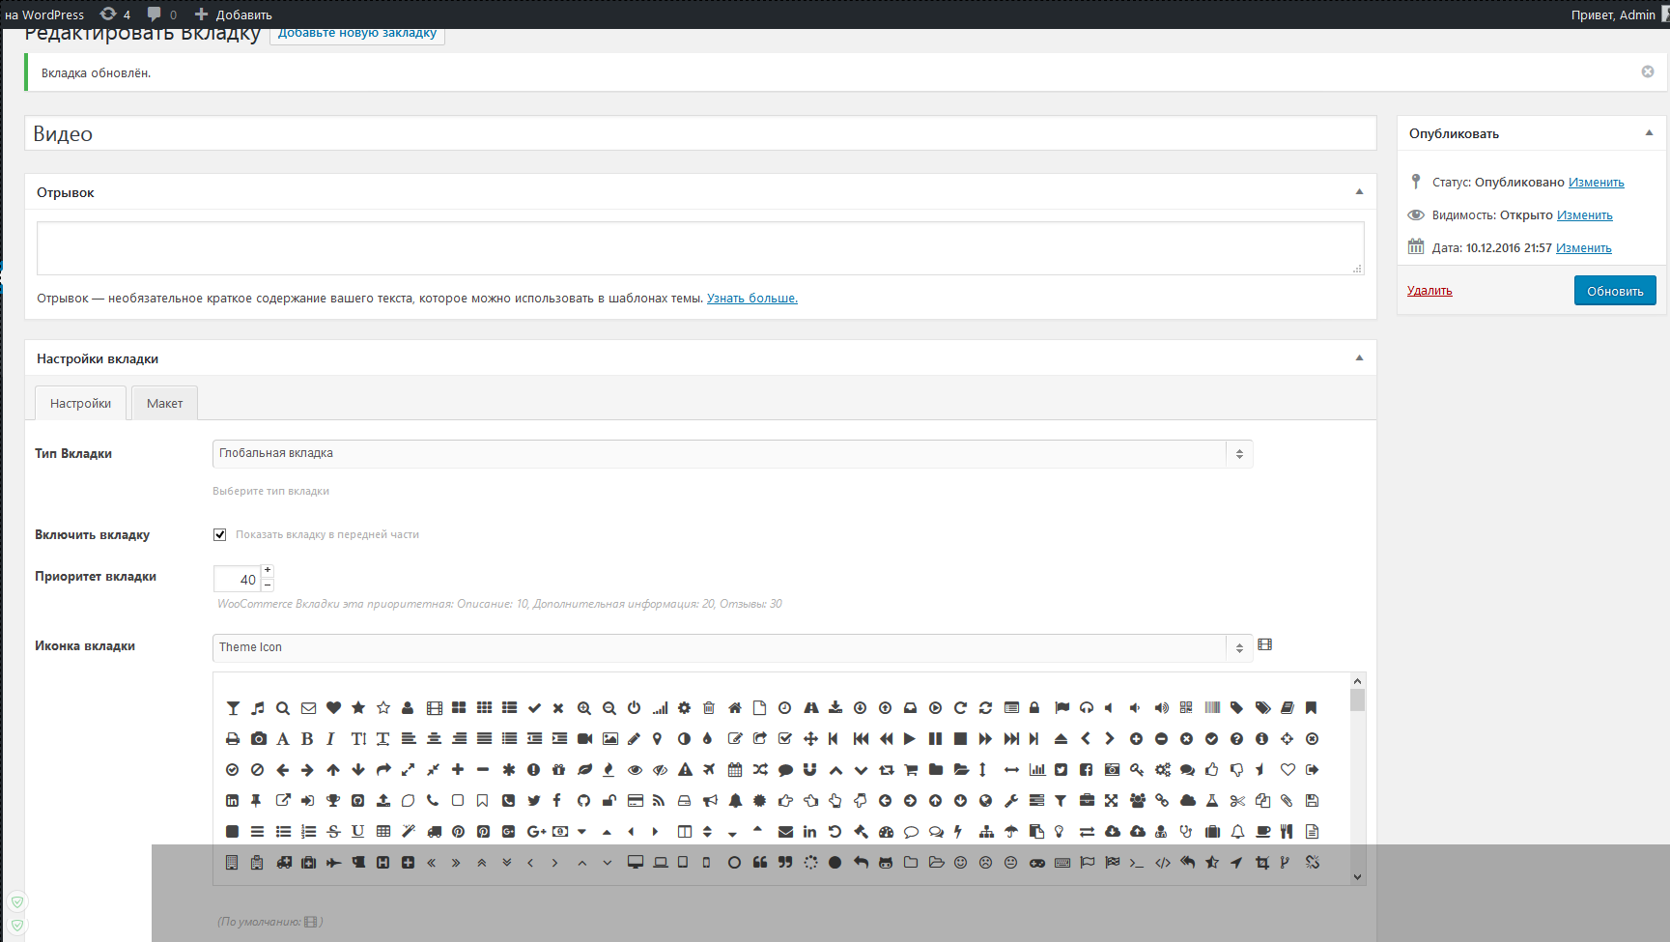Pick the key icon
This screenshot has height=942, width=1670.
[1137, 770]
